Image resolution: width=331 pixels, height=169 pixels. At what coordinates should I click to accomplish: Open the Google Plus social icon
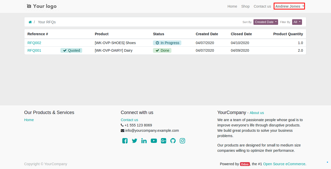pos(163,141)
